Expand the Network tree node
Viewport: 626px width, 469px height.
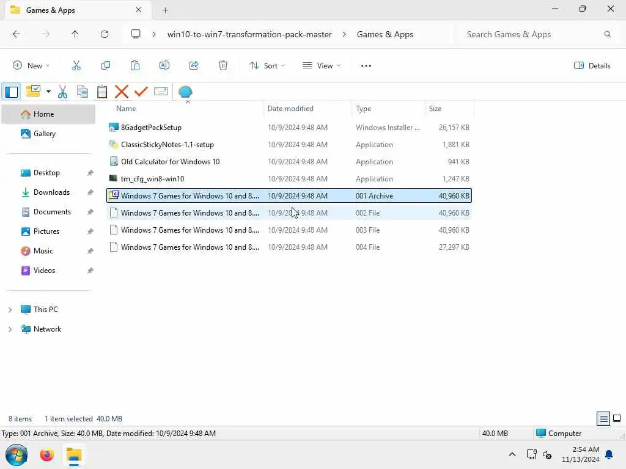click(x=10, y=329)
